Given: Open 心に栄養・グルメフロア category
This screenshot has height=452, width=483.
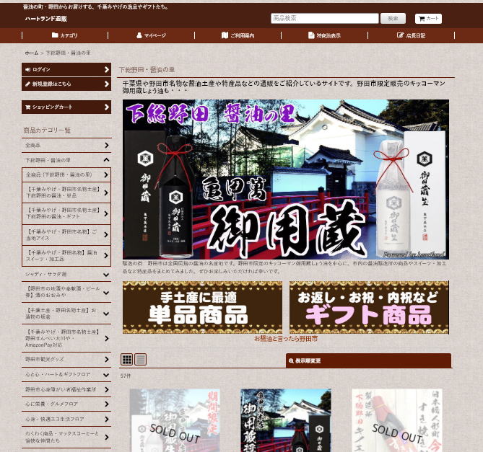Looking at the screenshot, I should pos(66,404).
